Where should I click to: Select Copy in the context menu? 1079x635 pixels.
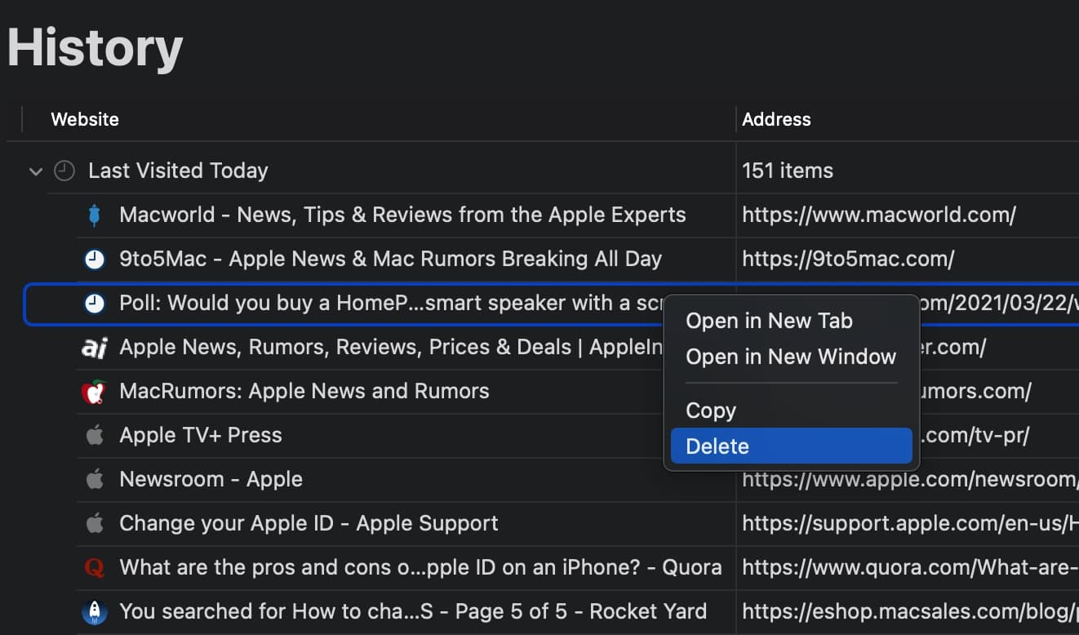point(710,411)
